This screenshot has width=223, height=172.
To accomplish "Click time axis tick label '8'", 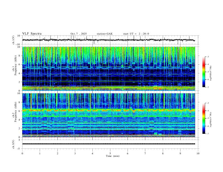I will [163, 153].
